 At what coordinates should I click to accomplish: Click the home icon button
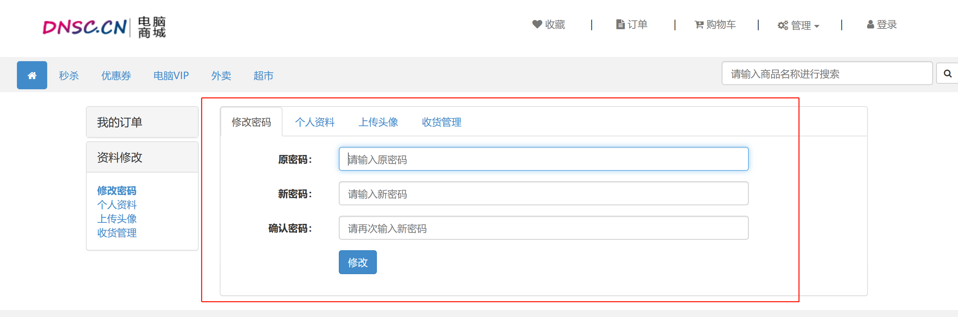32,75
